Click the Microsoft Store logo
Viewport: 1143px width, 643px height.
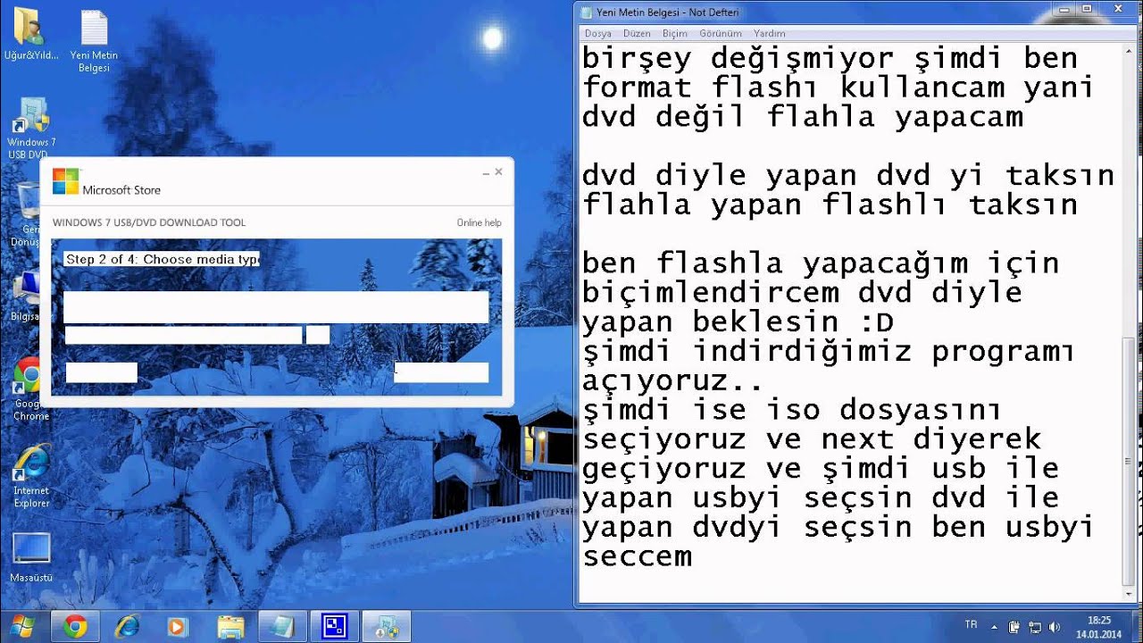point(65,180)
